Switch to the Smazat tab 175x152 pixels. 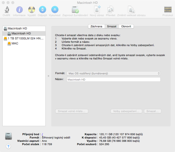tap(112, 26)
